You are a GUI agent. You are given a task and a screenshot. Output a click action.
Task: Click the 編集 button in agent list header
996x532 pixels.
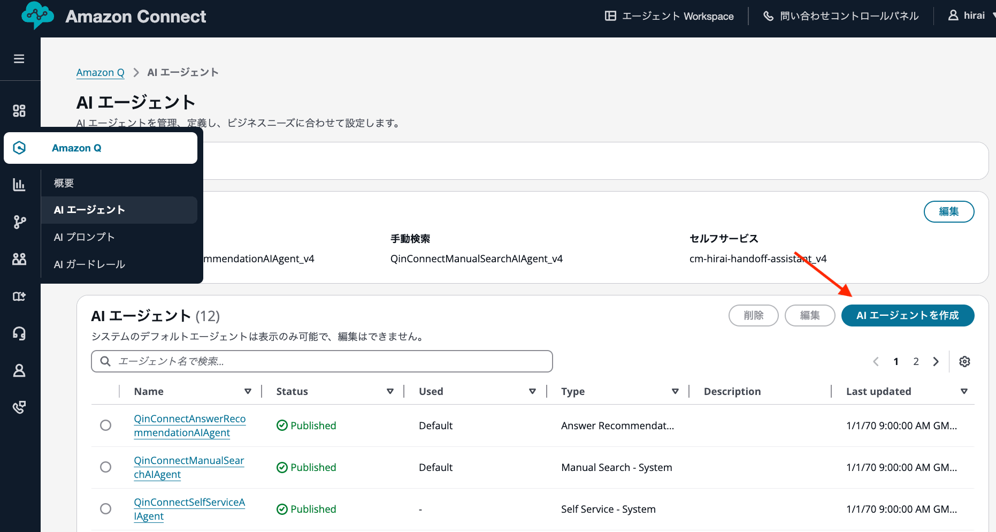(x=810, y=315)
